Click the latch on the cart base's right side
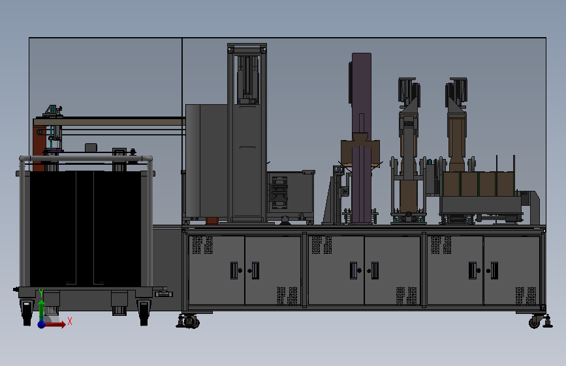566x366 pixels. [x=164, y=294]
